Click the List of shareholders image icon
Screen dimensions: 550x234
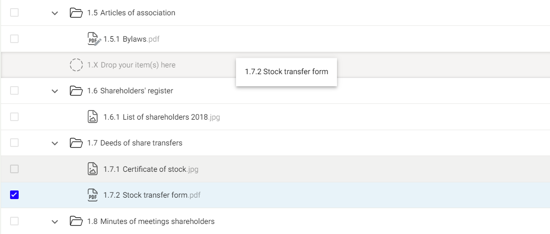click(93, 117)
